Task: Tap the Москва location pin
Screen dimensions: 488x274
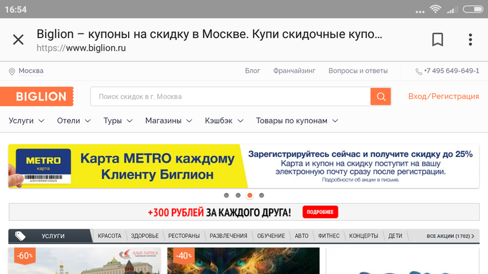Action: point(12,72)
